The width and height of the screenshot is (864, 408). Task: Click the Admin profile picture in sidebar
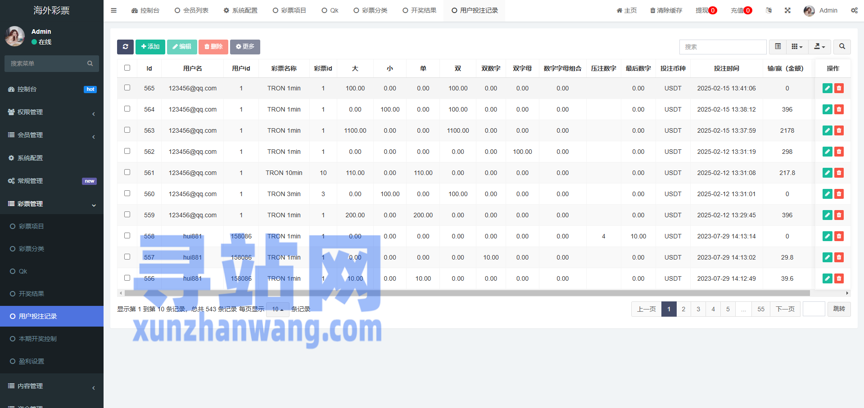click(15, 36)
